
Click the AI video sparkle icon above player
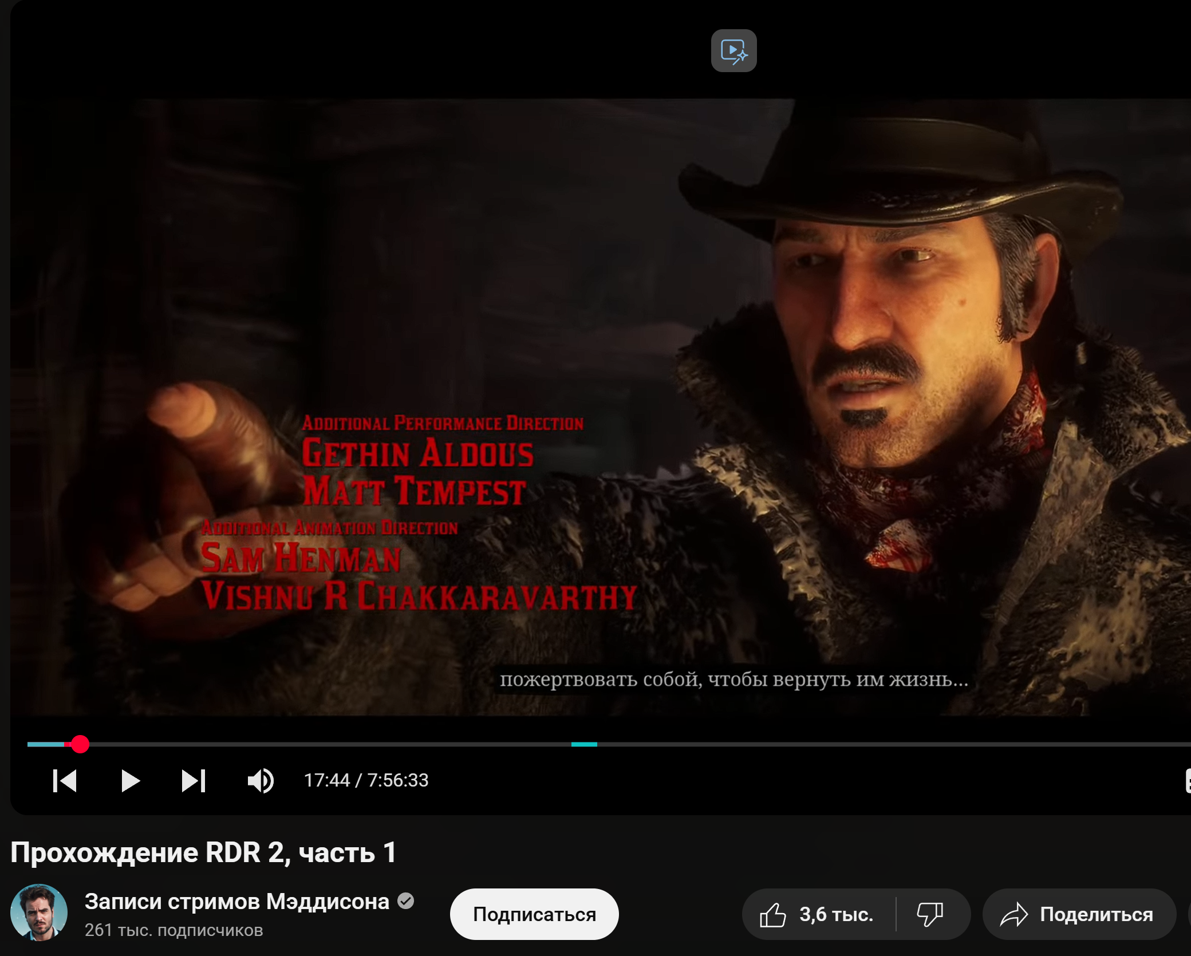(733, 51)
